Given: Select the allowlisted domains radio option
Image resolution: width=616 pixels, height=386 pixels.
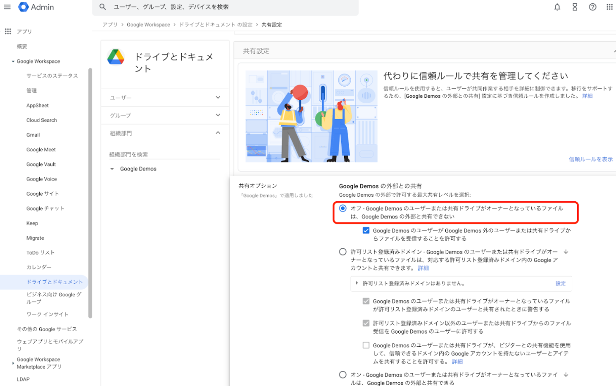Looking at the screenshot, I should (342, 252).
